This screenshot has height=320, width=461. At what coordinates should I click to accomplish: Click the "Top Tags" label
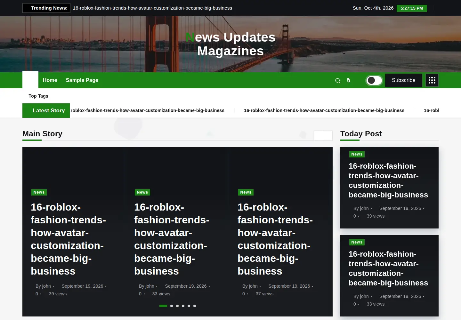pyautogui.click(x=38, y=96)
